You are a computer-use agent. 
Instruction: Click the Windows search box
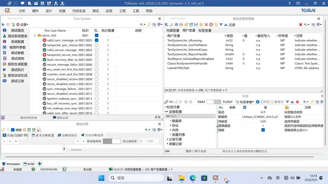[136, 178]
